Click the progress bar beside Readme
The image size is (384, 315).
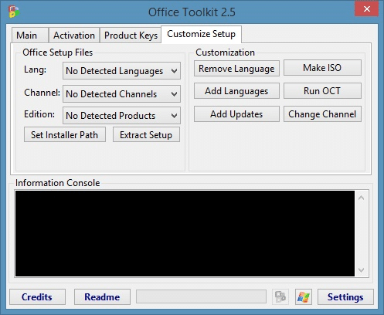(201, 296)
